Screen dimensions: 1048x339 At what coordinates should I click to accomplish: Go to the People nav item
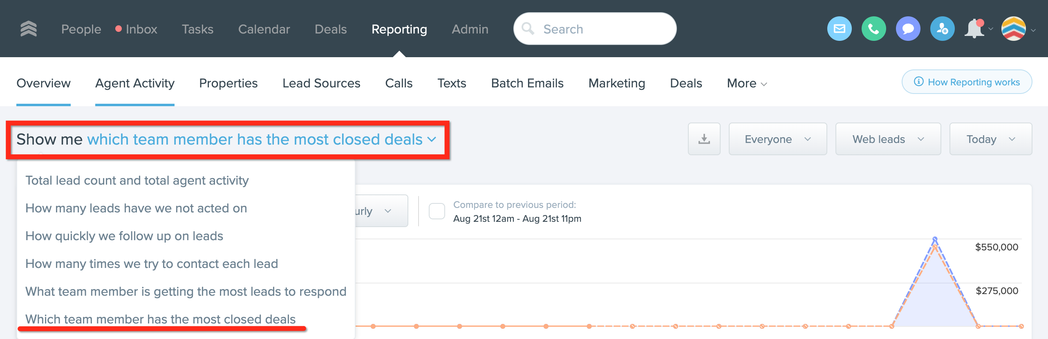(81, 29)
